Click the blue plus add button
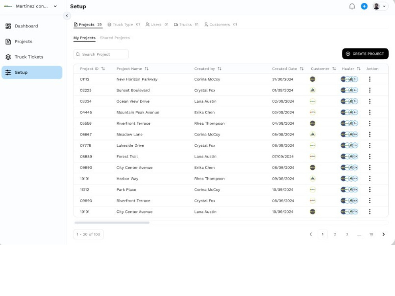This screenshot has width=395, height=296. (x=364, y=6)
